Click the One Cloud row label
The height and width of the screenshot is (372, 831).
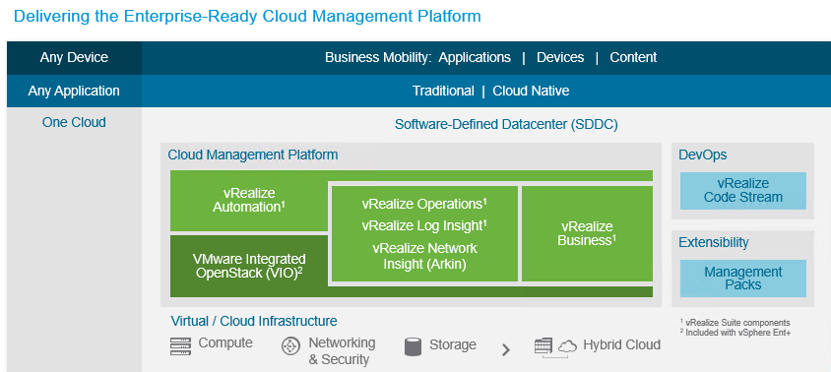coord(74,122)
